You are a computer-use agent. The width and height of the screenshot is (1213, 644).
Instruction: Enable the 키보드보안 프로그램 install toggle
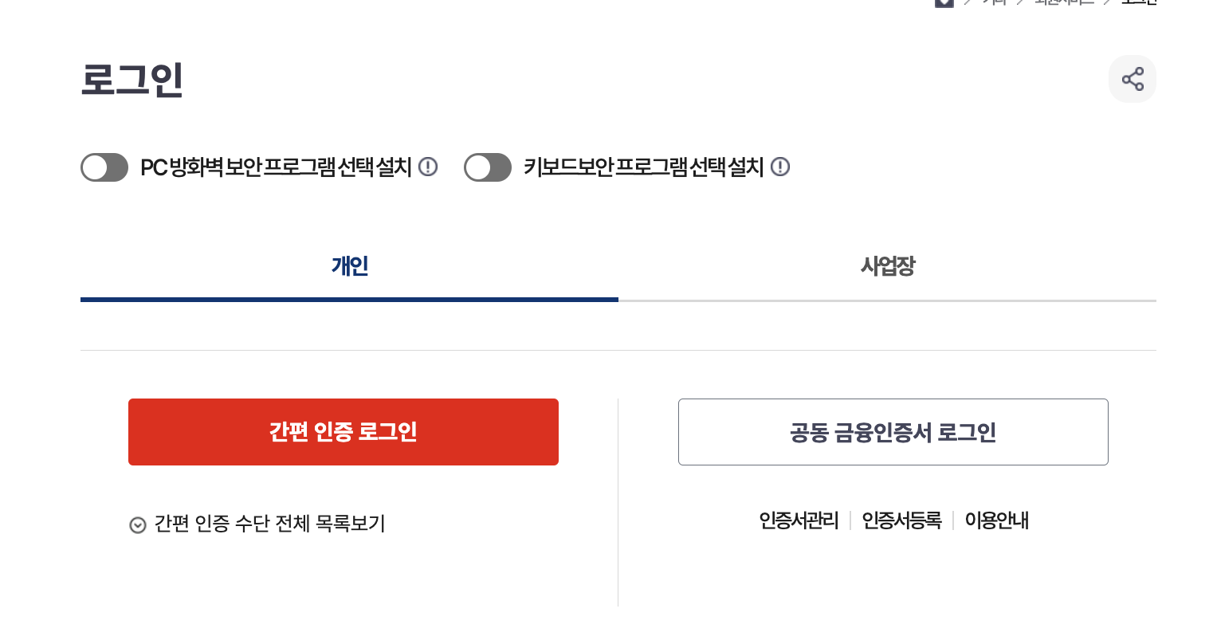click(x=488, y=167)
